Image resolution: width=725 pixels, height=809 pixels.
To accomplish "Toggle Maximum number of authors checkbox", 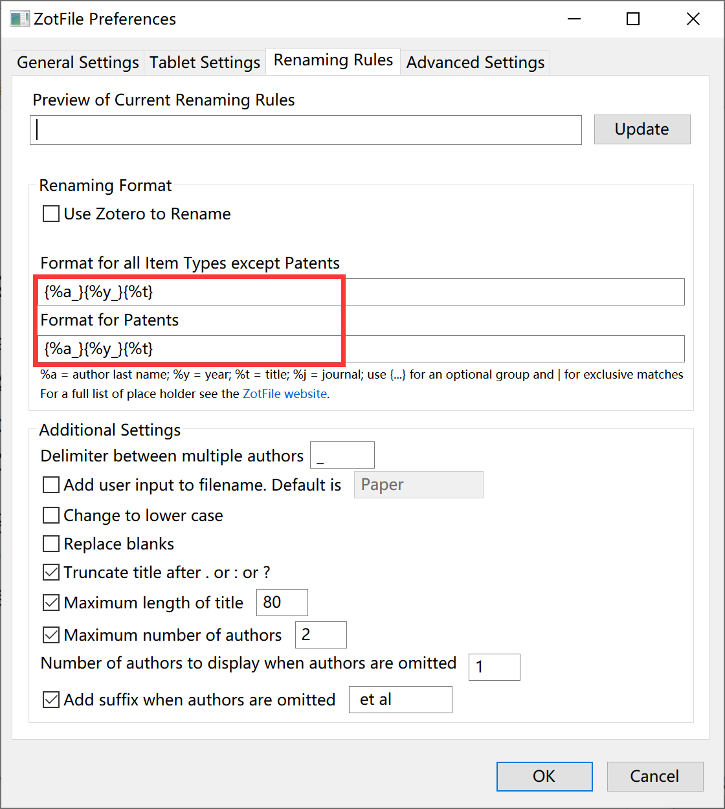I will coord(51,635).
